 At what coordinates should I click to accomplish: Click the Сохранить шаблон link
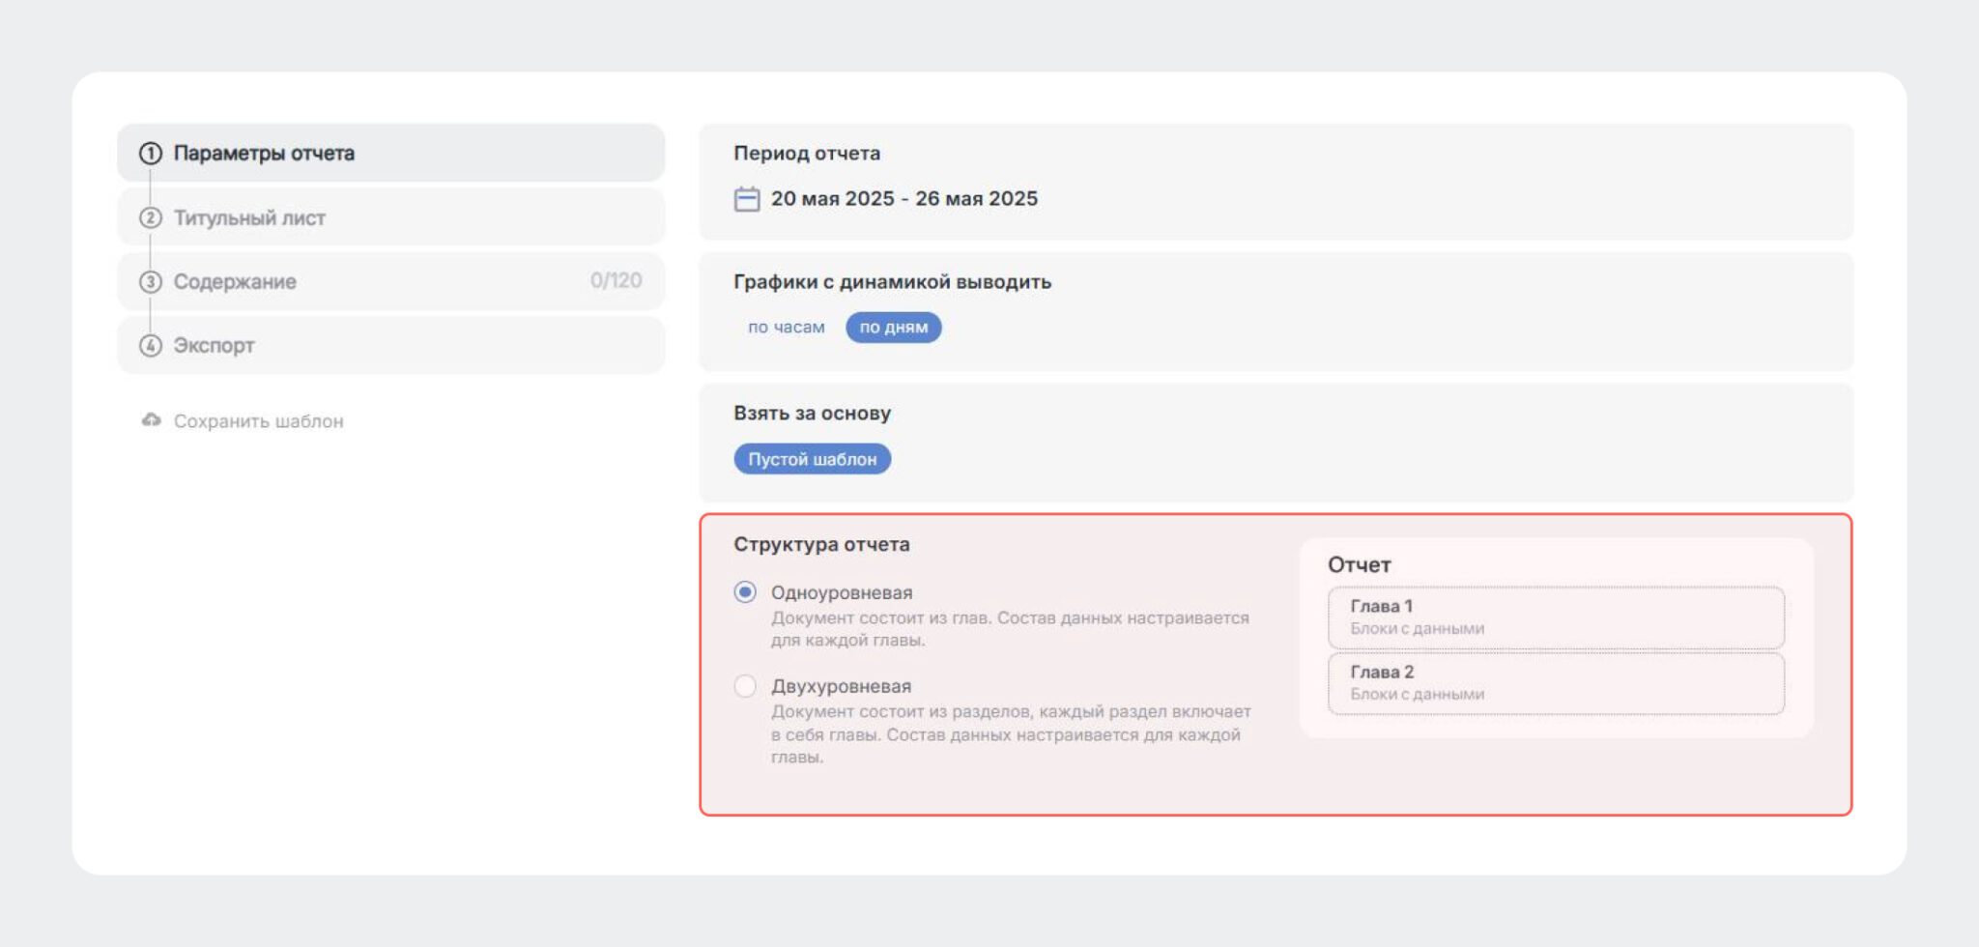pyautogui.click(x=259, y=421)
